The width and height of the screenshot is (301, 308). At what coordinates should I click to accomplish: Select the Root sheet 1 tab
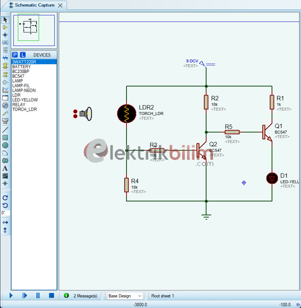[163, 296]
